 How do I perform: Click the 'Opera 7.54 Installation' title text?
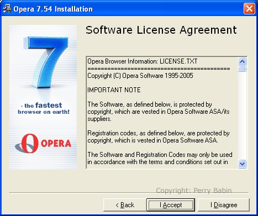click(53, 9)
